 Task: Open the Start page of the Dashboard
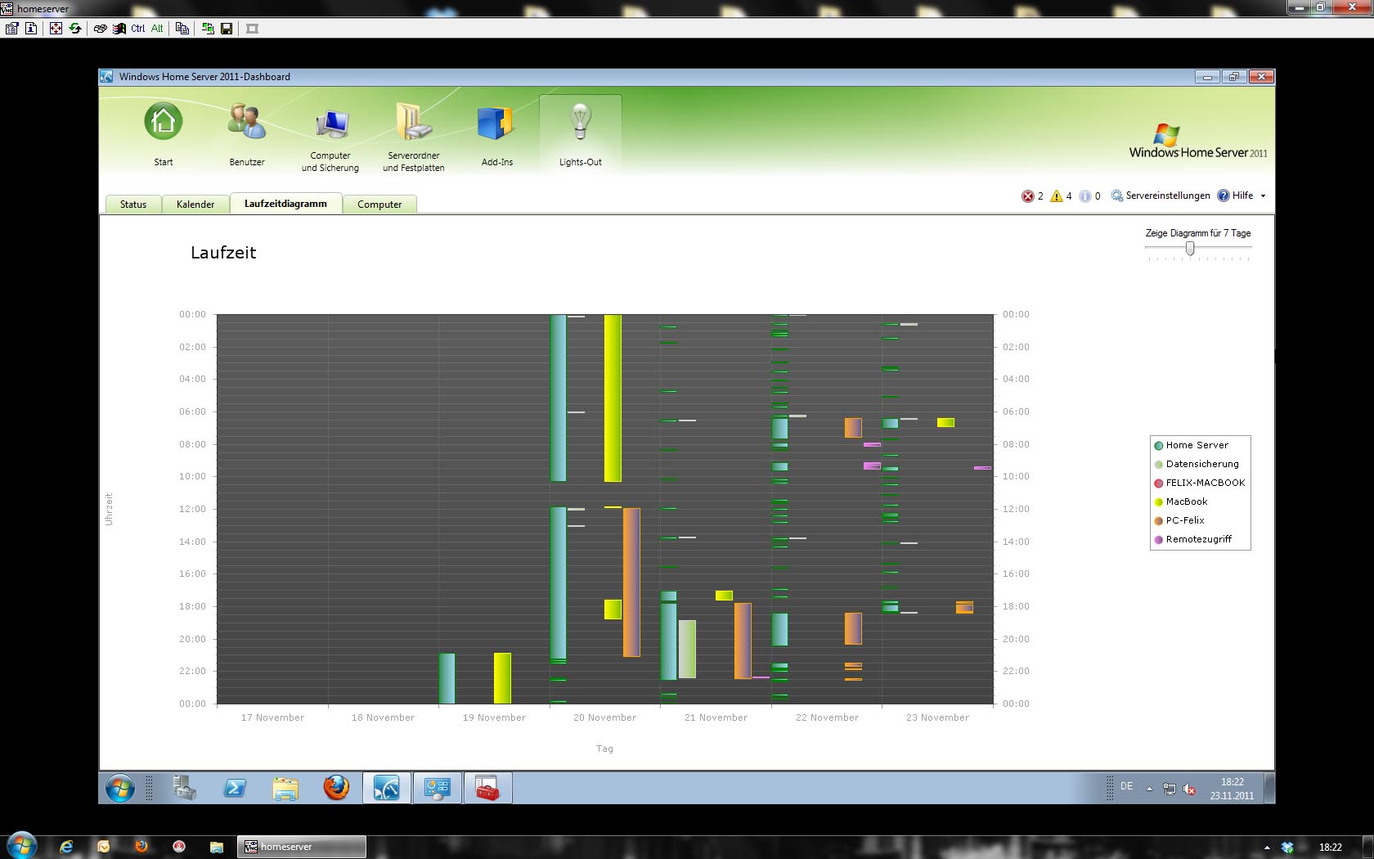point(164,135)
